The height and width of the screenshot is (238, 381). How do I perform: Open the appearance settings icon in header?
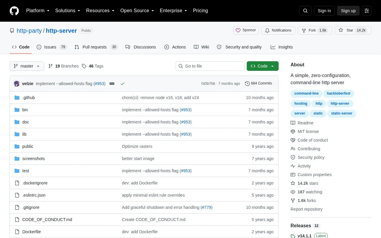click(367, 11)
